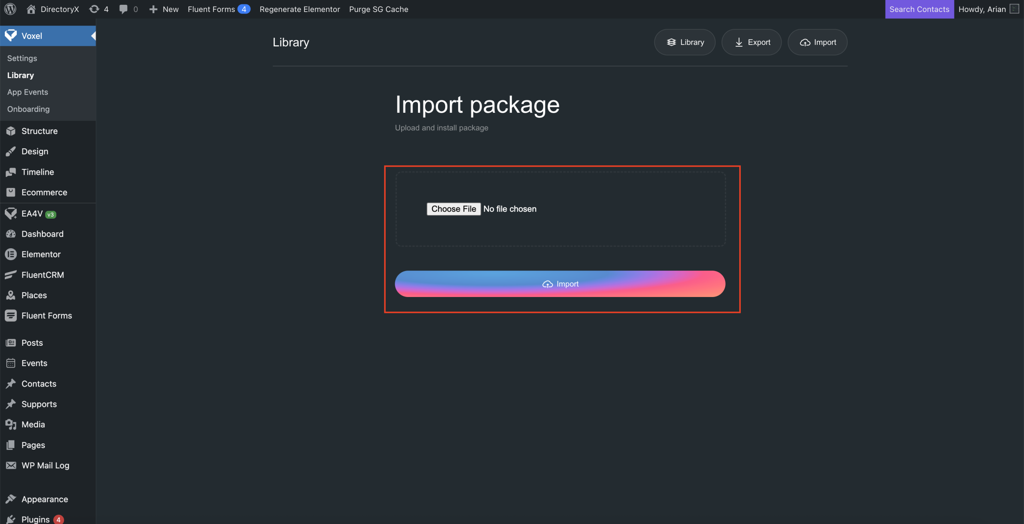Image resolution: width=1024 pixels, height=524 pixels.
Task: Open the FluentCRM sidebar icon
Action: [x=11, y=275]
